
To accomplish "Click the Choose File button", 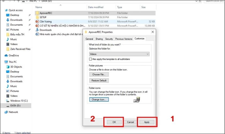I will (x=99, y=75).
